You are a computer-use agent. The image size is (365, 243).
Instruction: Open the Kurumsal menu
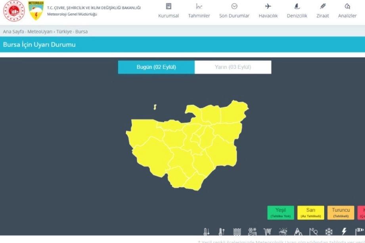168,11
